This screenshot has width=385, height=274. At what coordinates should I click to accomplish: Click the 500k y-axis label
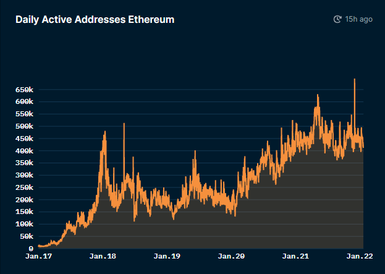24,126
